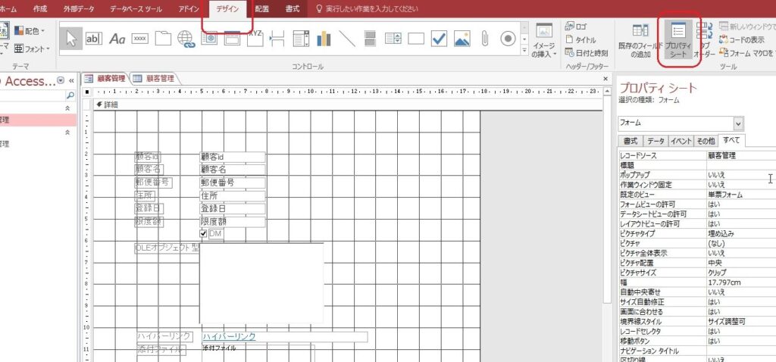Select the hyperlink globe control
The image size is (776, 362).
click(x=186, y=38)
